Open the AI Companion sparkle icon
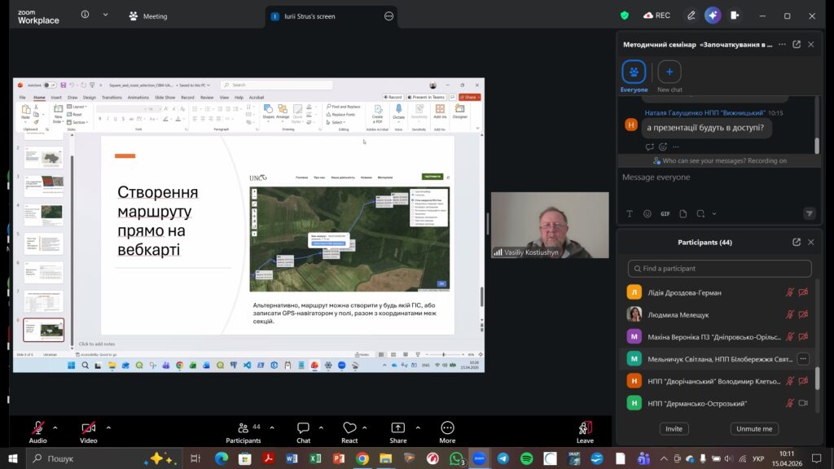 (x=713, y=15)
